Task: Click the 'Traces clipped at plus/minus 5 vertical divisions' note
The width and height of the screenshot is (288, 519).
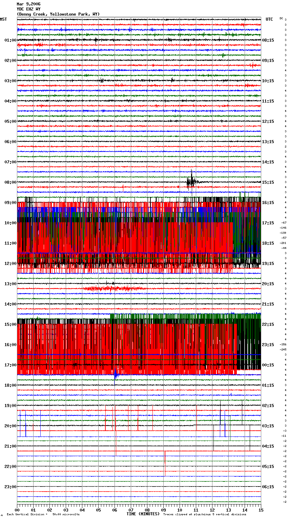Action: click(205, 514)
